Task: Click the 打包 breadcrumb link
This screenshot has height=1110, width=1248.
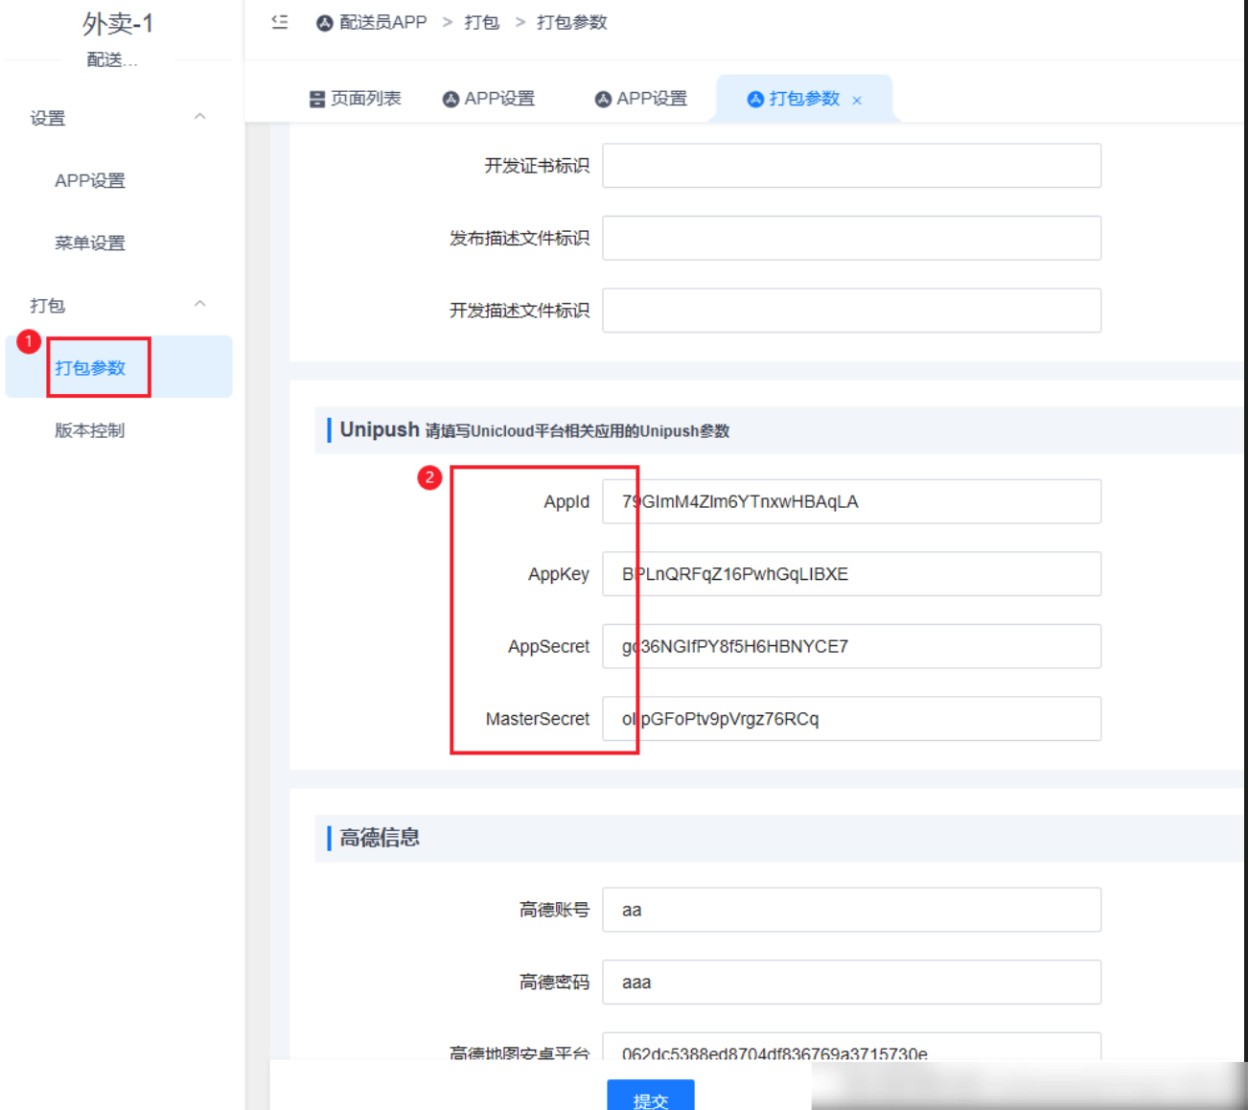Action: pos(480,22)
